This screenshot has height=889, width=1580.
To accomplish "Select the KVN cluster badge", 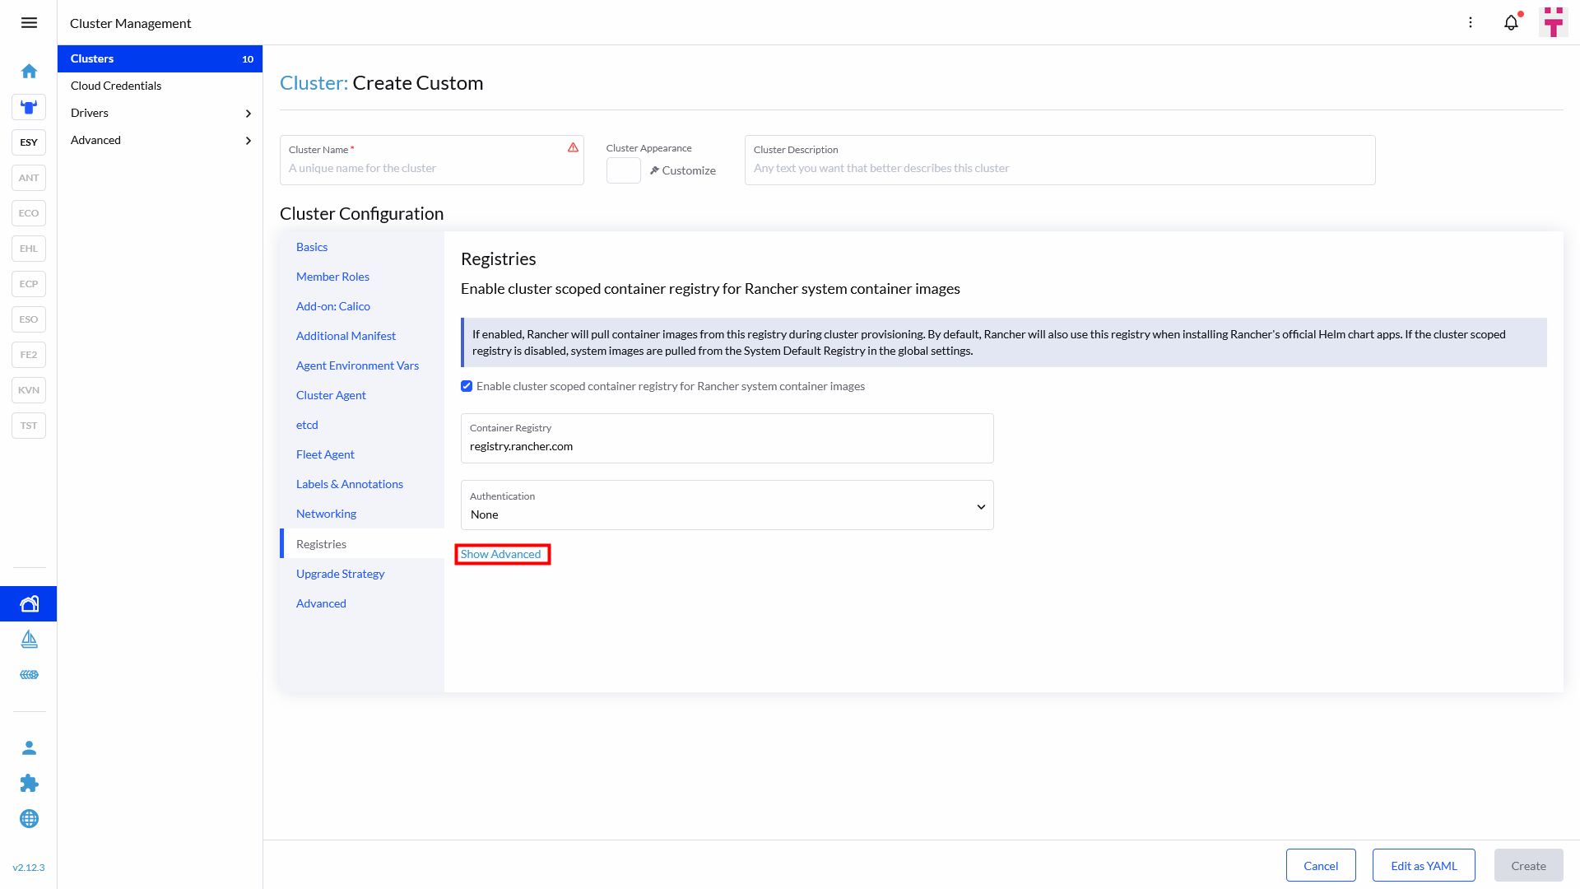I will tap(29, 390).
